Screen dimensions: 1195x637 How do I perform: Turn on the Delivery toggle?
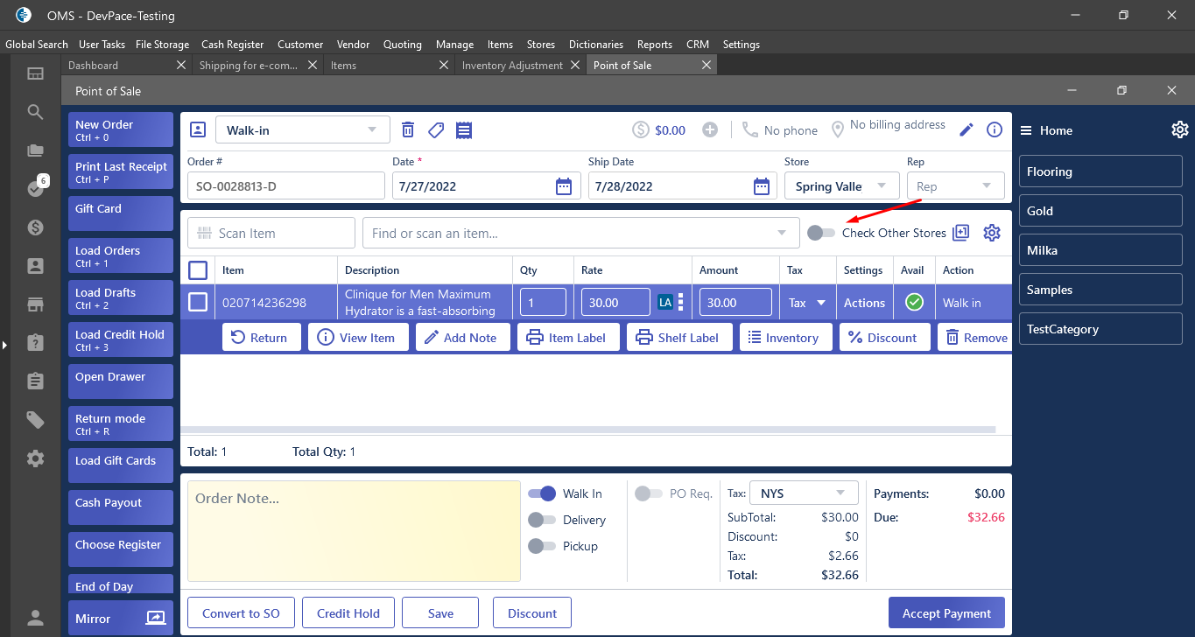click(x=542, y=520)
